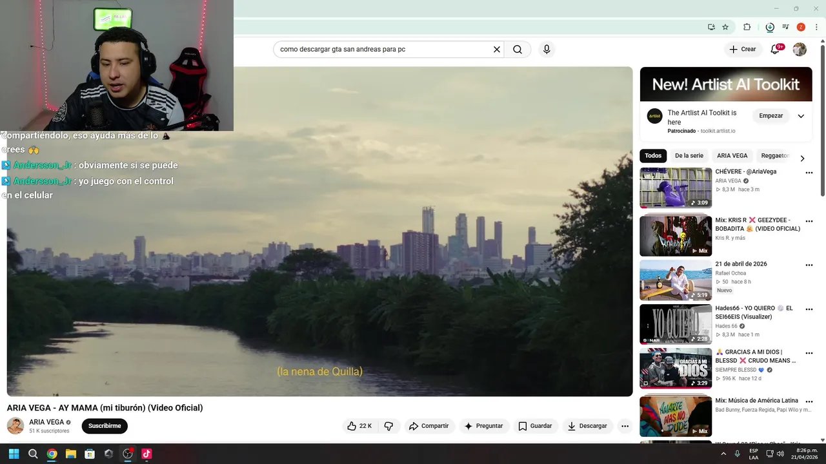Open YouTube notifications bell
Screen dimensions: 826x464
pos(776,49)
